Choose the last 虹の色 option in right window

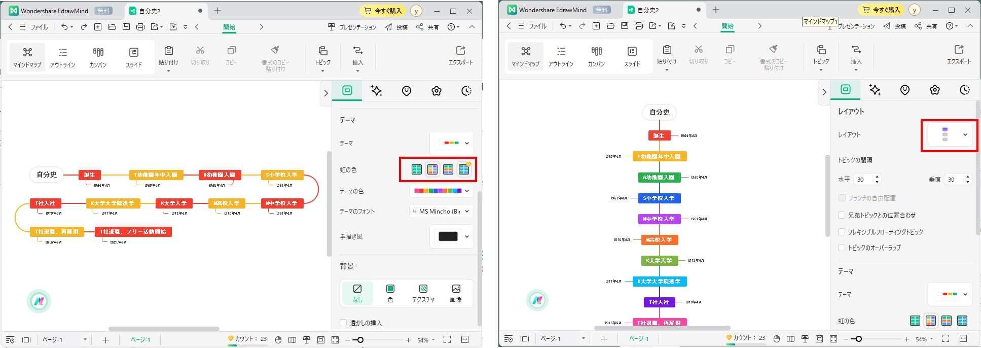click(x=962, y=321)
